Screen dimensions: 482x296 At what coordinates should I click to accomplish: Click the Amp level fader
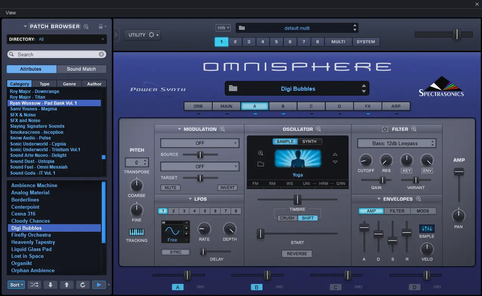point(459,172)
